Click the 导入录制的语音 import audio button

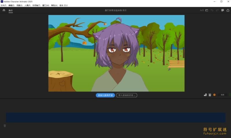coord(127,95)
